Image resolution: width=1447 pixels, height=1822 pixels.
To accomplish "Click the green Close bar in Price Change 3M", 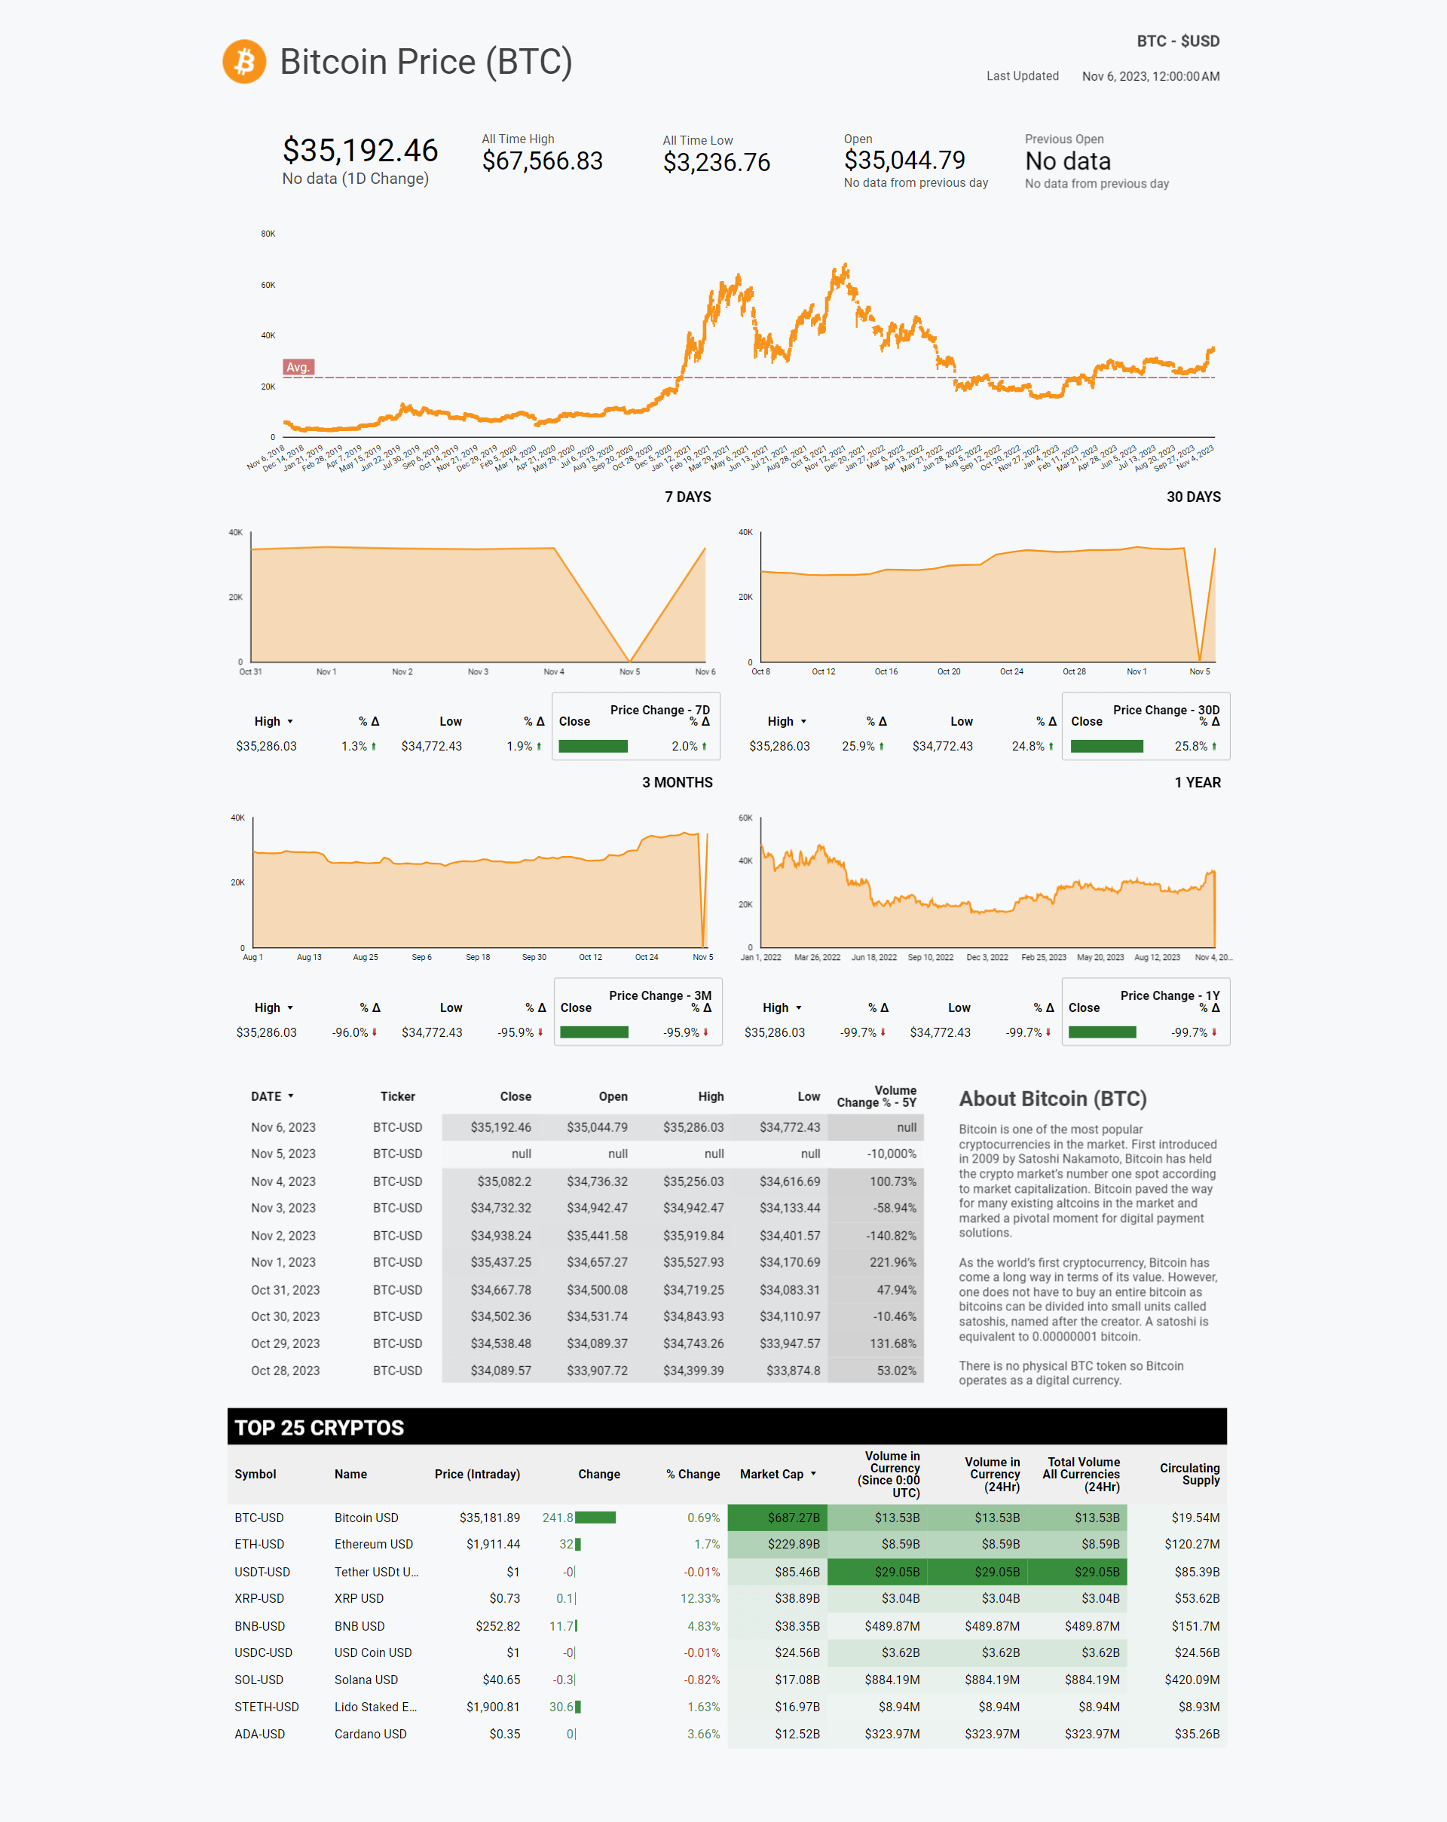I will click(x=594, y=1032).
